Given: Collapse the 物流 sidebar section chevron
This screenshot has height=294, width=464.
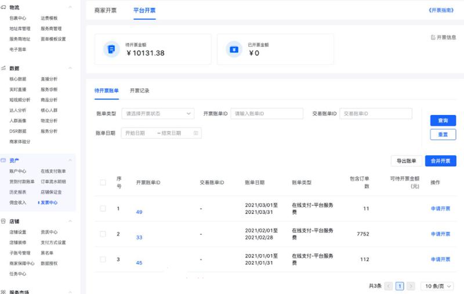Looking at the screenshot, I should [x=71, y=7].
